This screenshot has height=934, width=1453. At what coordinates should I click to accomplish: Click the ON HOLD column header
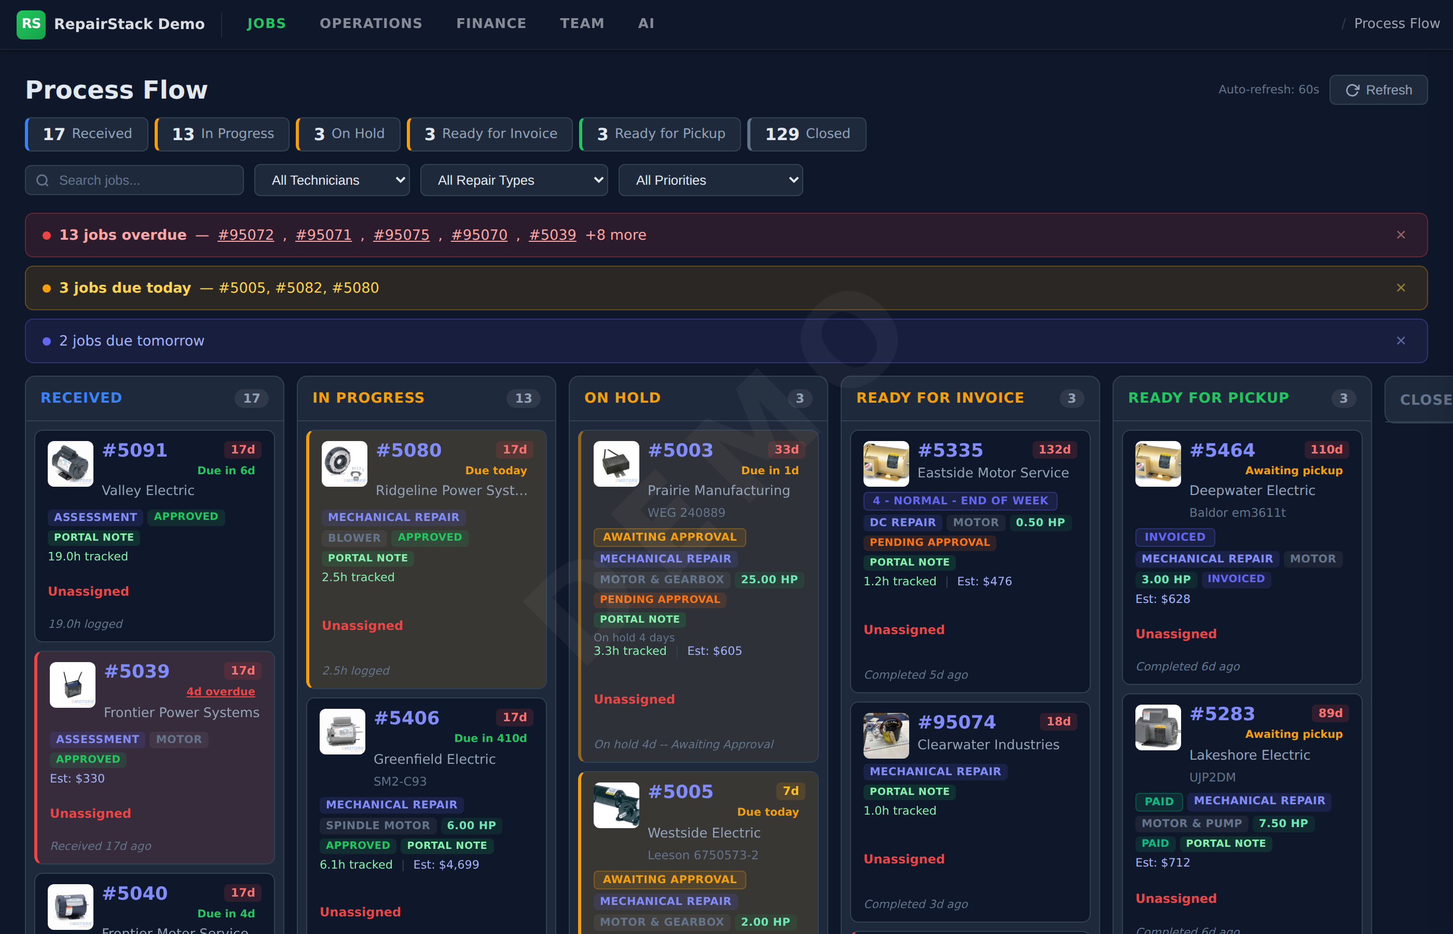coord(698,398)
